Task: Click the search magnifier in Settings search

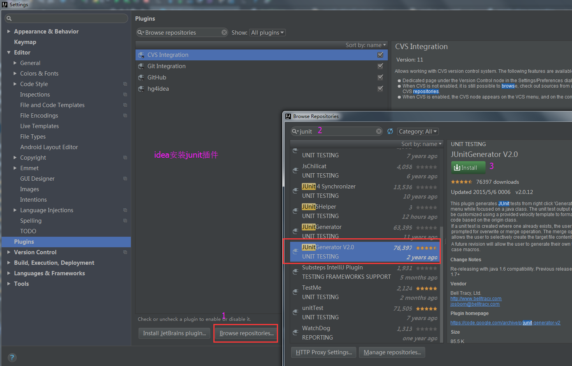Action: click(9, 18)
